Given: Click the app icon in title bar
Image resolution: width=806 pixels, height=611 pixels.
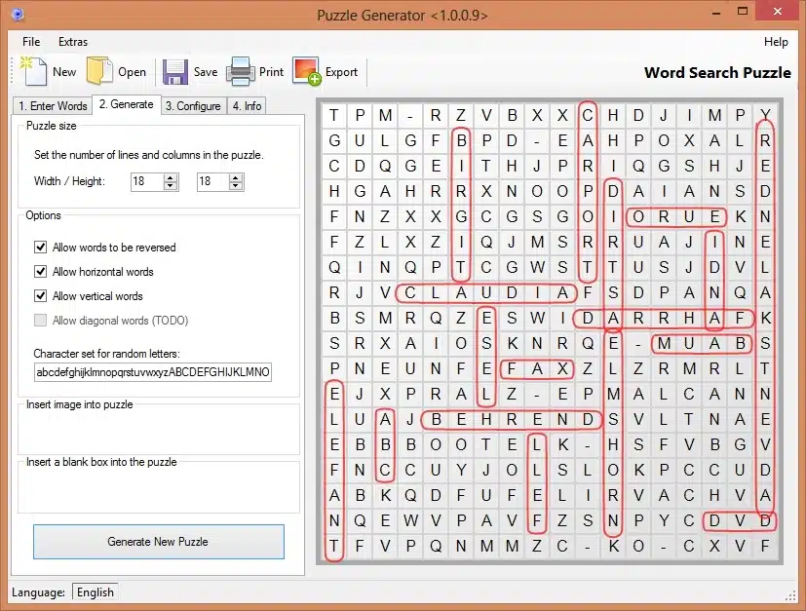Looking at the screenshot, I should 15,15.
